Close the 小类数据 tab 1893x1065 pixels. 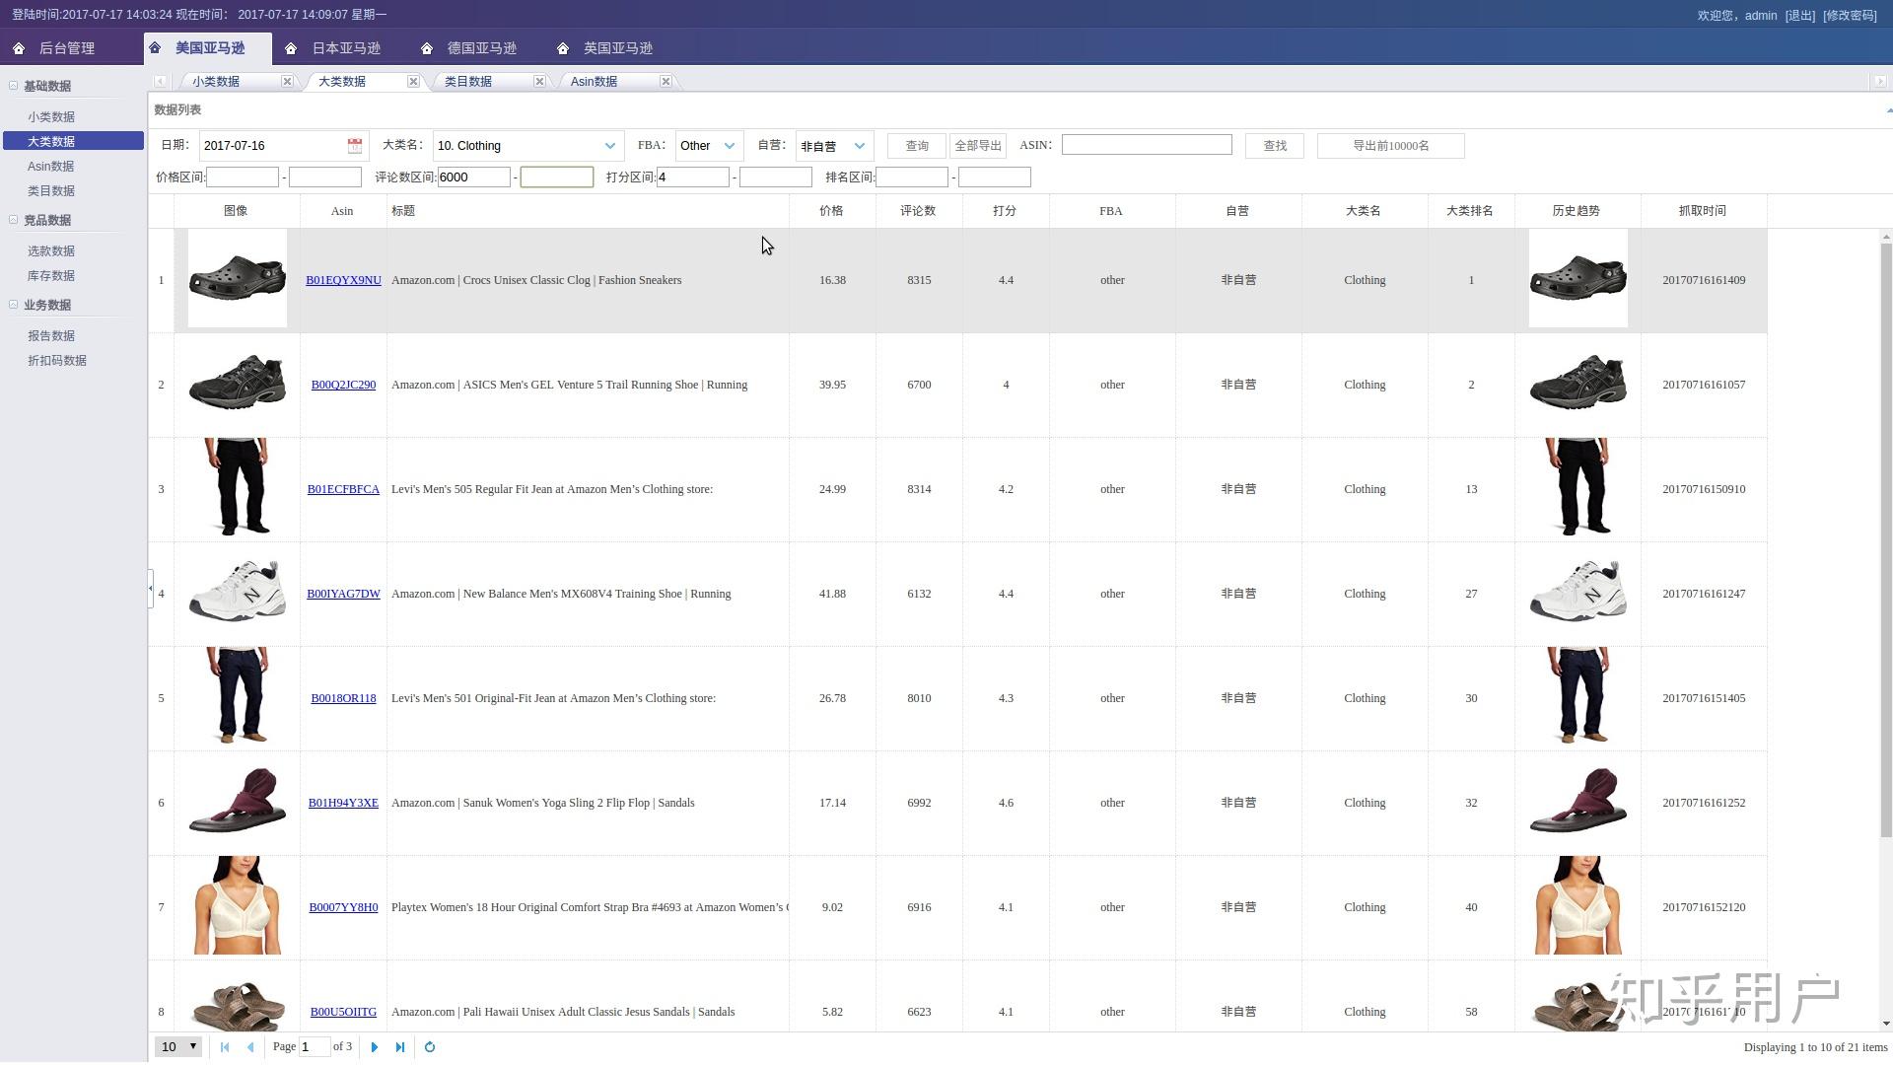click(x=287, y=82)
